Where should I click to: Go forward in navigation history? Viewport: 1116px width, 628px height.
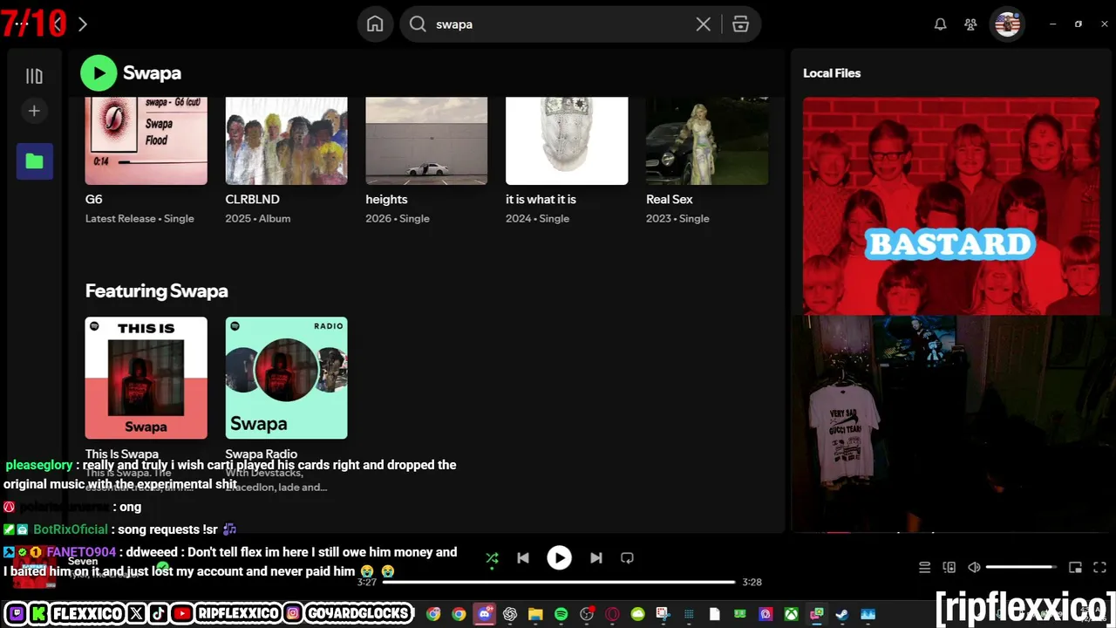(x=83, y=24)
